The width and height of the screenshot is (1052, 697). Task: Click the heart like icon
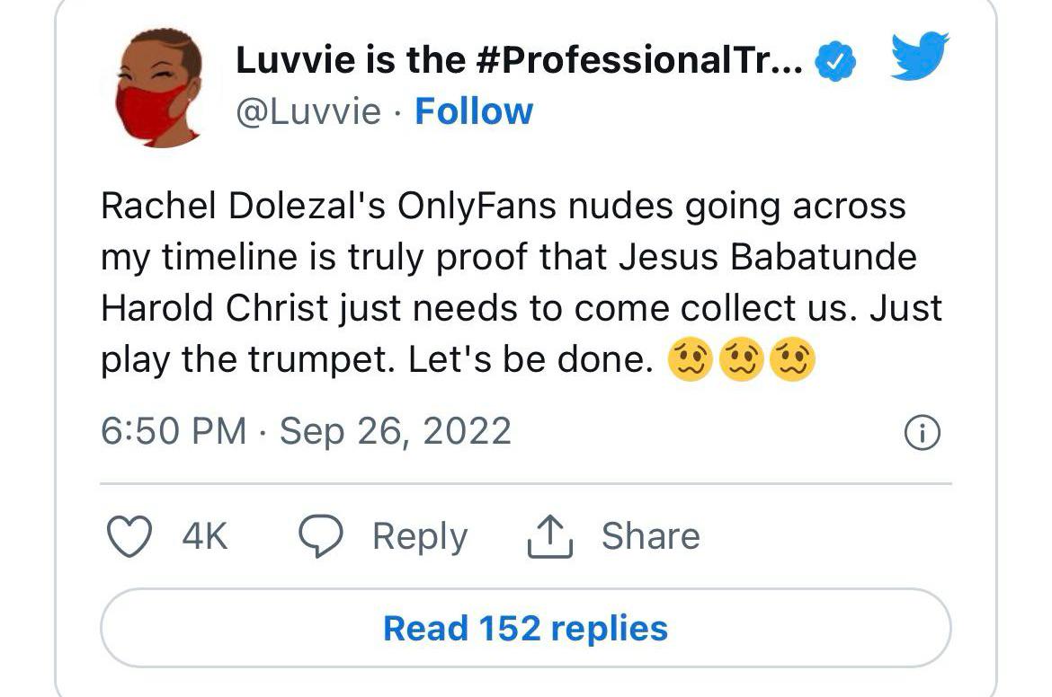129,536
